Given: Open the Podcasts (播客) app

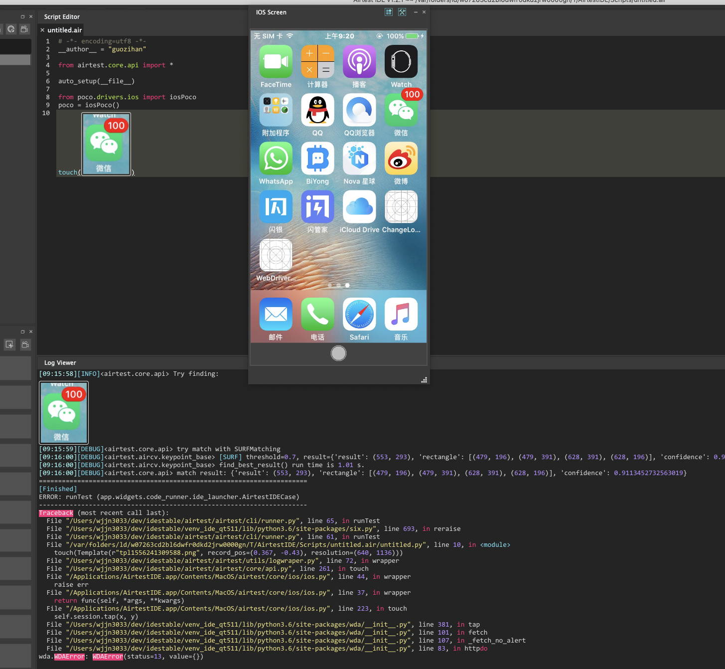Looking at the screenshot, I should pyautogui.click(x=359, y=62).
